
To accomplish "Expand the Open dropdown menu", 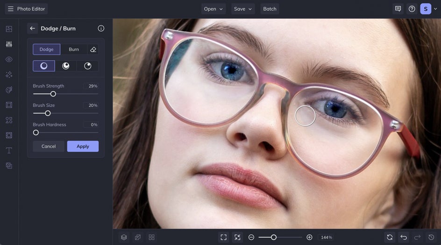I will [x=213, y=9].
